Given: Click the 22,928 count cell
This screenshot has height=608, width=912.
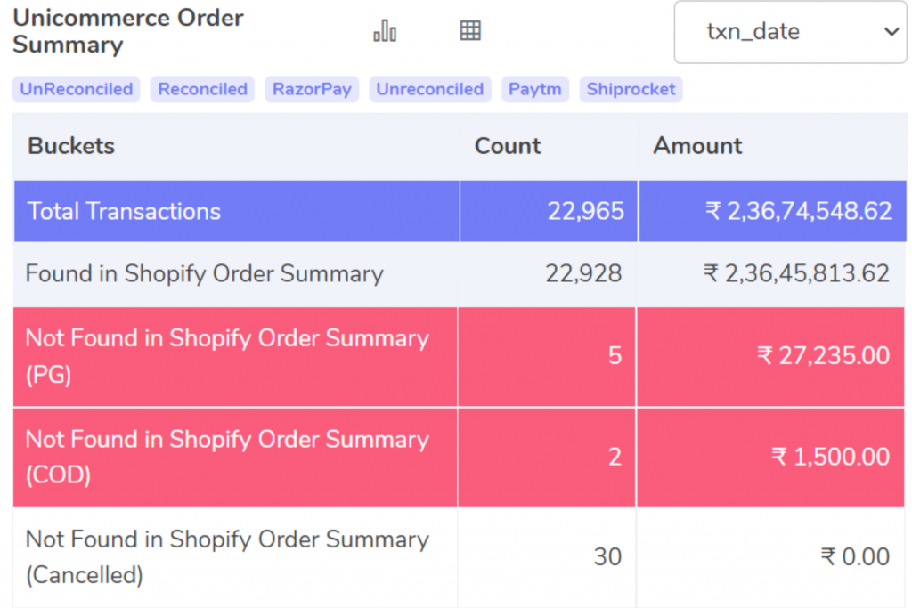Looking at the screenshot, I should tap(548, 274).
